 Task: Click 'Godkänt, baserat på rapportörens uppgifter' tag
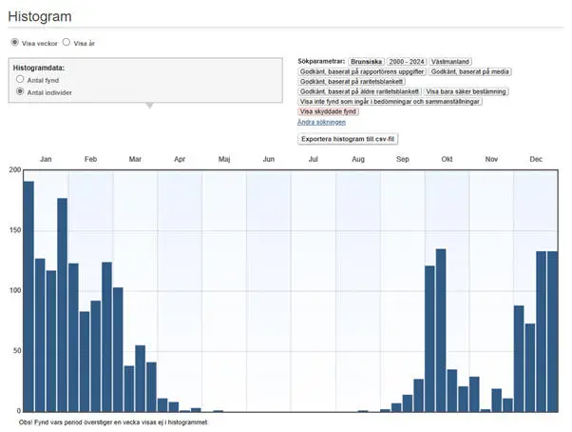(361, 71)
